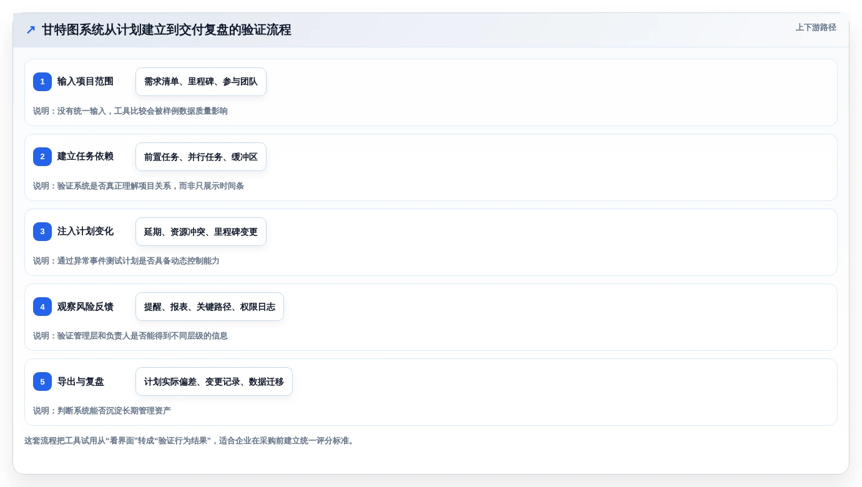This screenshot has width=862, height=487.
Task: Click the 前置任务、并行任务、缓冲区 chip
Action: click(x=201, y=157)
